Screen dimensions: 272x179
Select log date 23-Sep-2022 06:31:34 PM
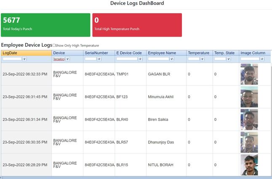(25, 119)
